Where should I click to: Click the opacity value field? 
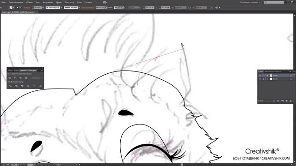[x=101, y=8]
